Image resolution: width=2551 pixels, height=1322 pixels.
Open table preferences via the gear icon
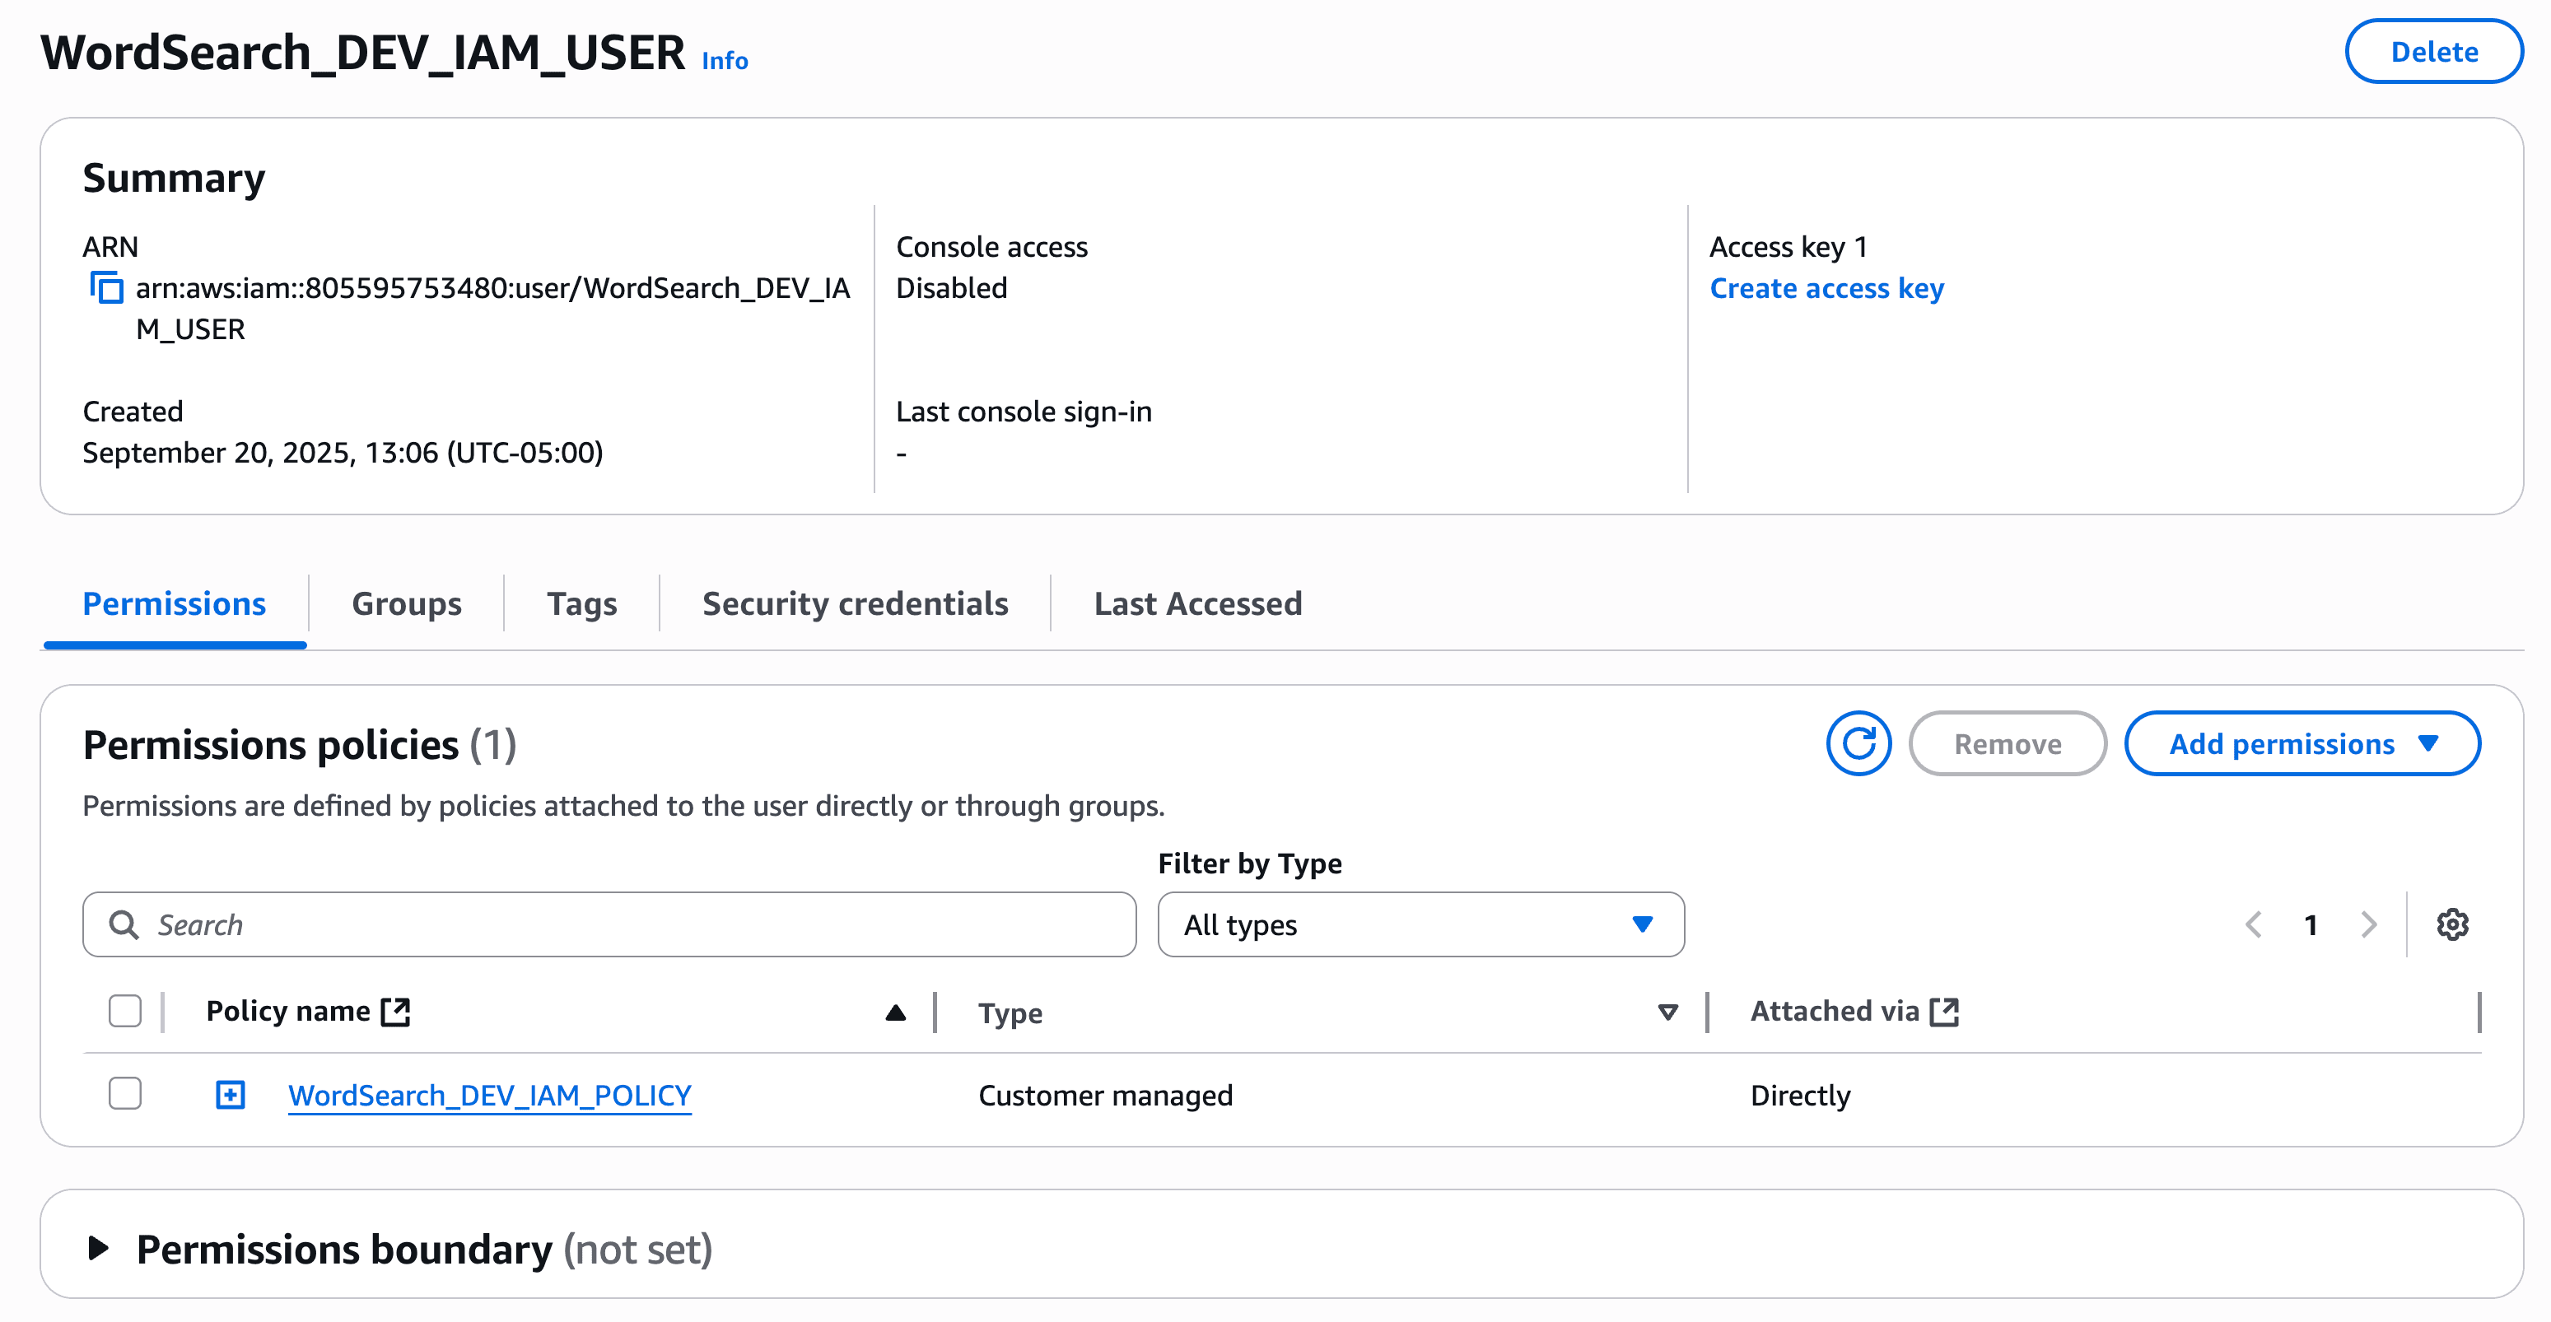click(2453, 924)
